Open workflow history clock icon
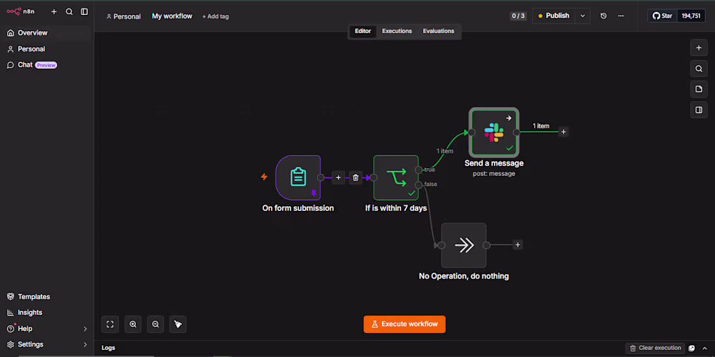This screenshot has width=715, height=357. pos(604,16)
